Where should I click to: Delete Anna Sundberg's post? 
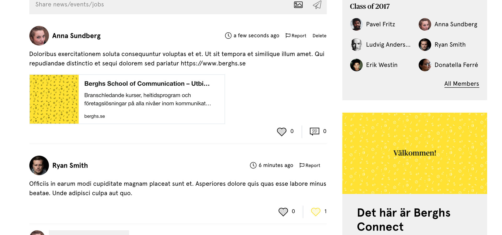click(319, 36)
